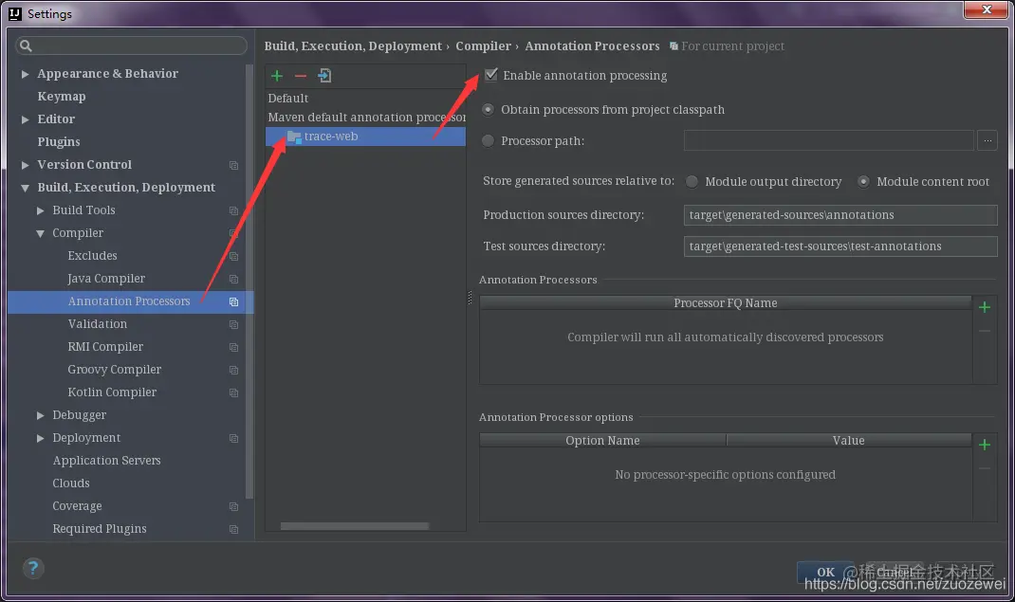Focus the Settings search field

131,46
